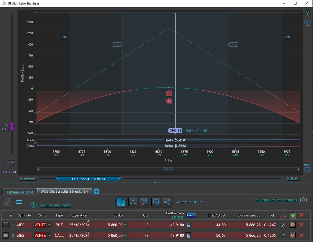313x242 pixels.
Task: Switch to the Tableau de bord tab
Action: pos(20,192)
